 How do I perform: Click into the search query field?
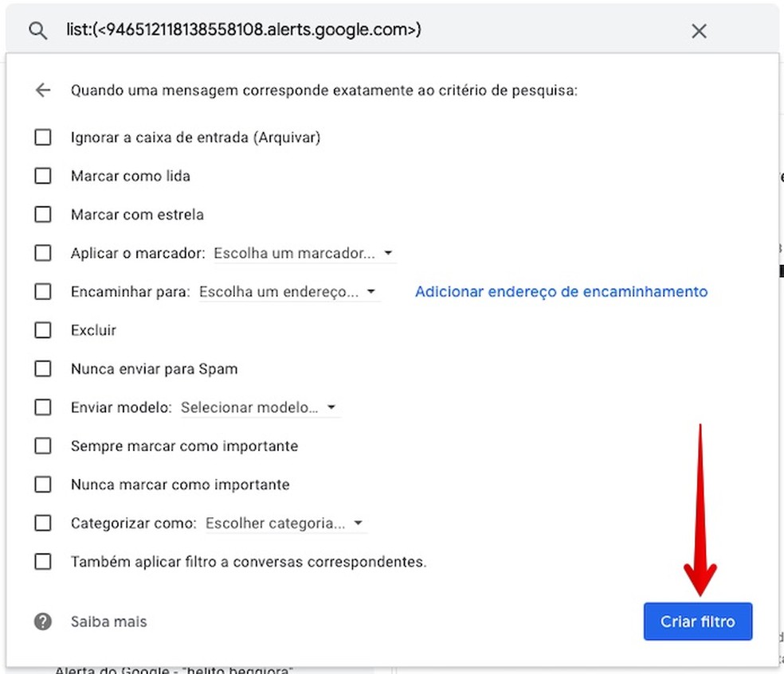(x=359, y=31)
